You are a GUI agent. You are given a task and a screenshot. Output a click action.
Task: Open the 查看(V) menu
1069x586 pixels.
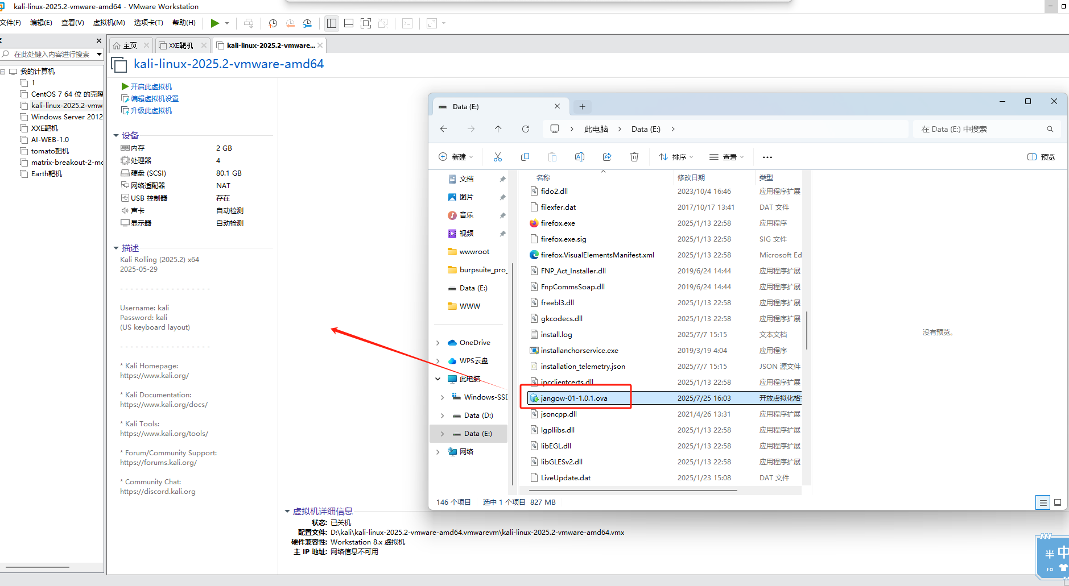[x=73, y=23]
